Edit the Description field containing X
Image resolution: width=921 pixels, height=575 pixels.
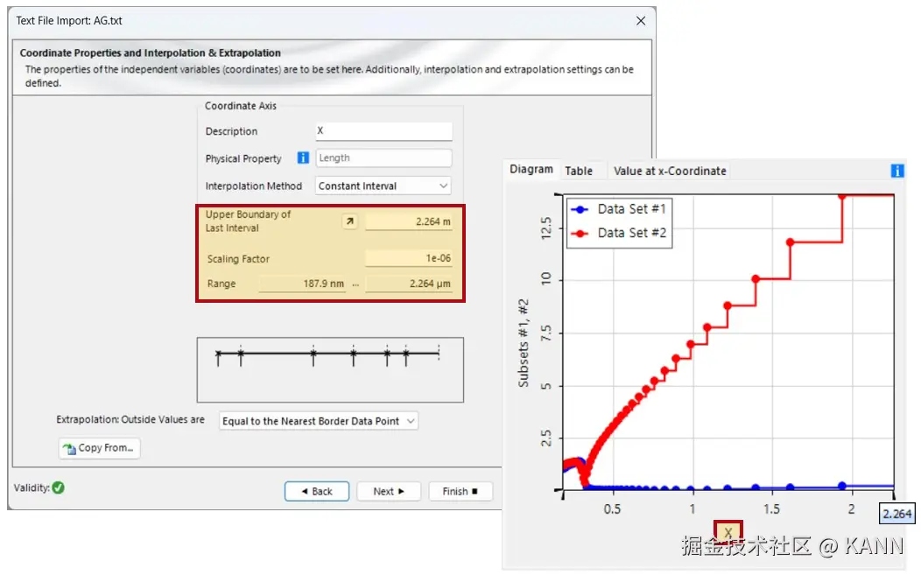point(383,131)
